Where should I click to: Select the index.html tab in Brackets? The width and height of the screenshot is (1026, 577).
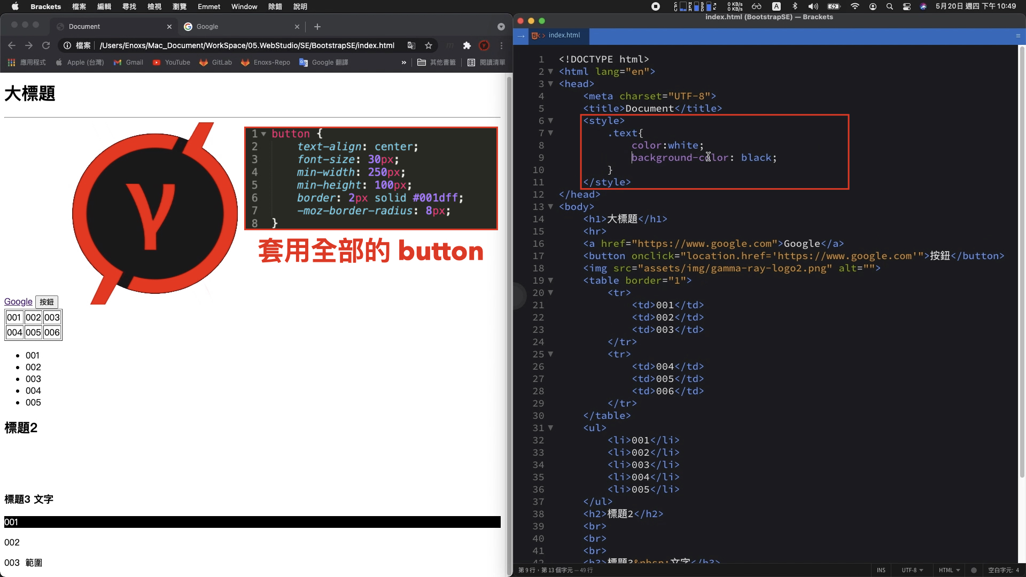tap(559, 35)
